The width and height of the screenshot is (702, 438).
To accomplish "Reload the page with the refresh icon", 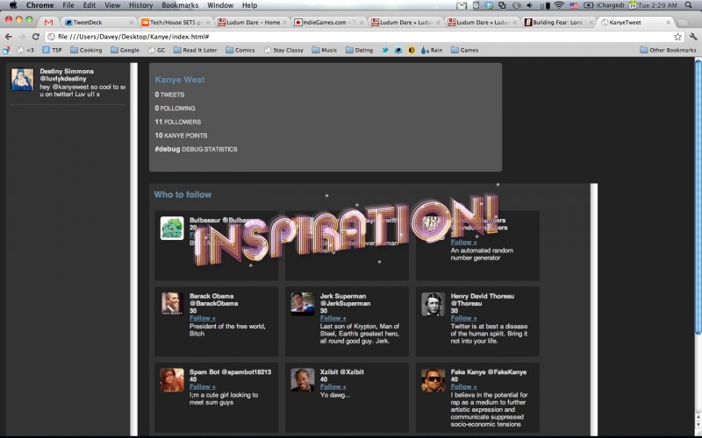I will pyautogui.click(x=36, y=37).
